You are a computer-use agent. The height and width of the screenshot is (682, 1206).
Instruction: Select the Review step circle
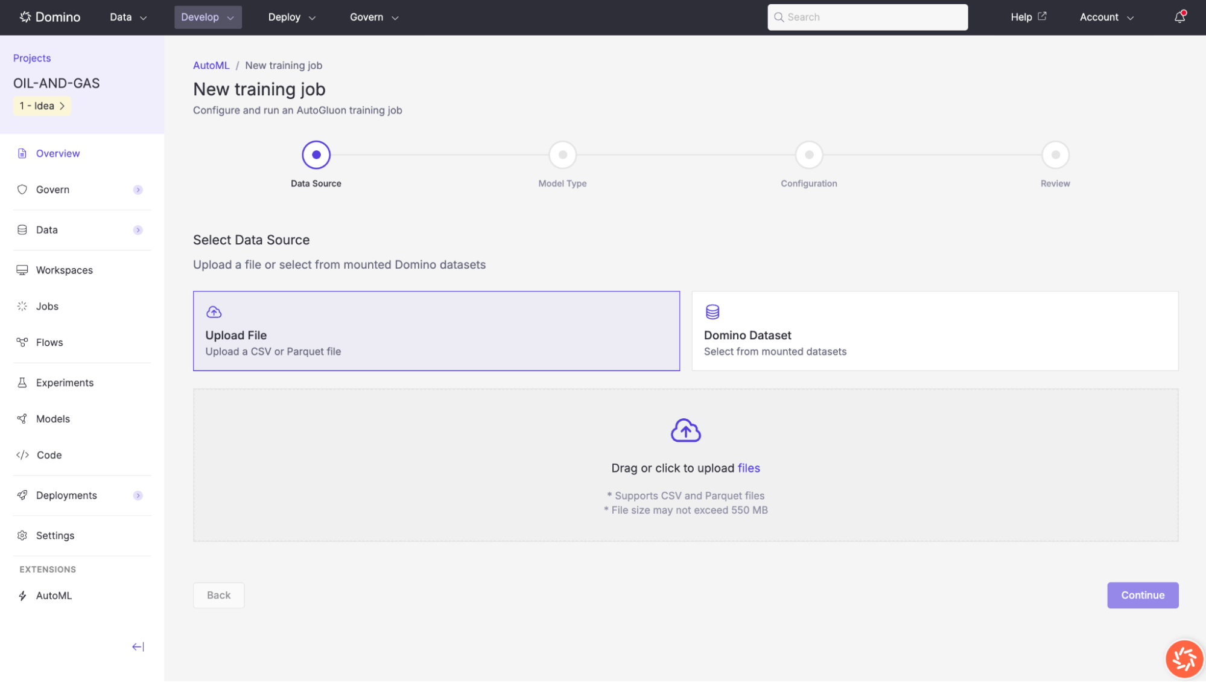click(1055, 154)
